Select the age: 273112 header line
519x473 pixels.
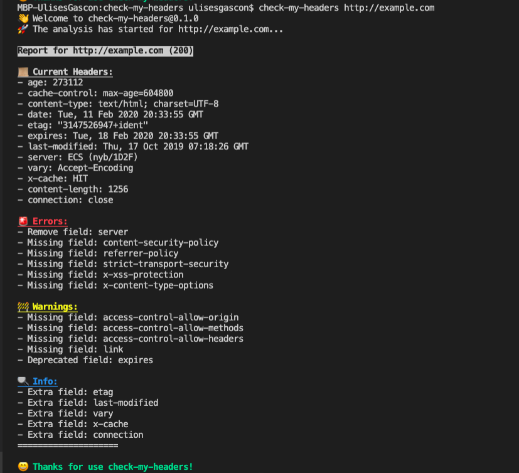click(x=50, y=82)
